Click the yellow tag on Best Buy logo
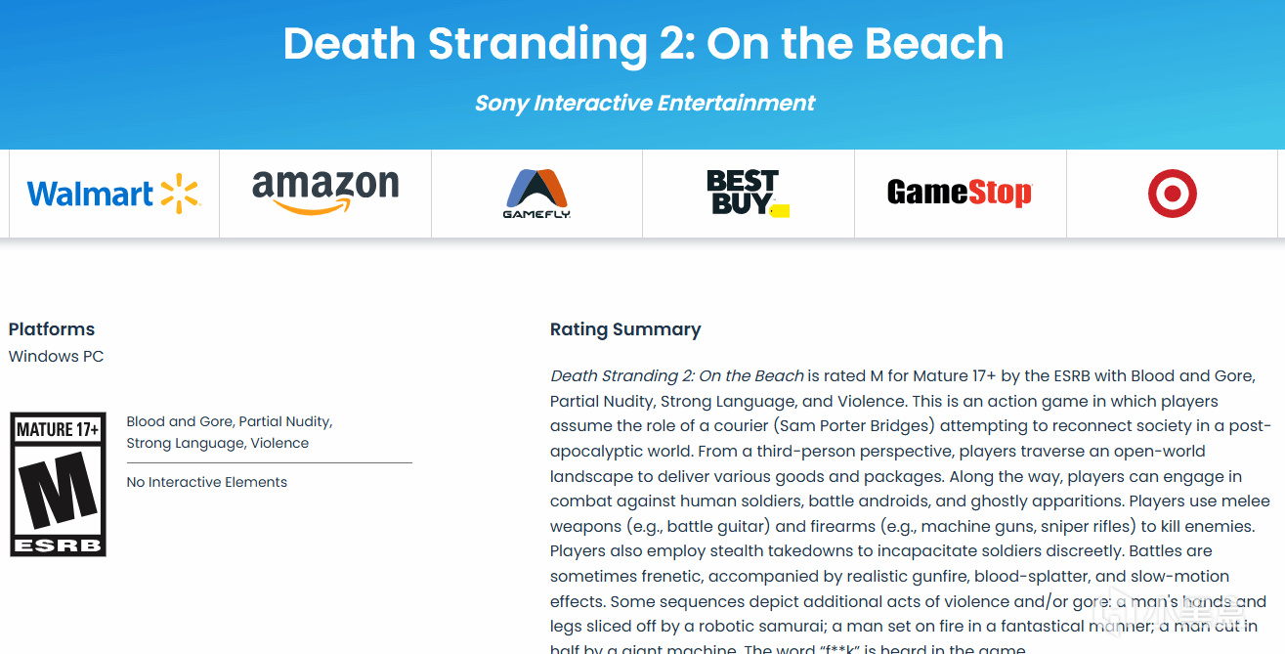 [x=779, y=209]
